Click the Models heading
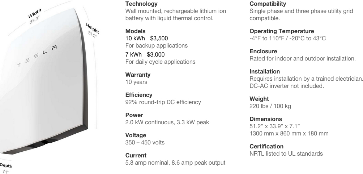 tap(136, 31)
